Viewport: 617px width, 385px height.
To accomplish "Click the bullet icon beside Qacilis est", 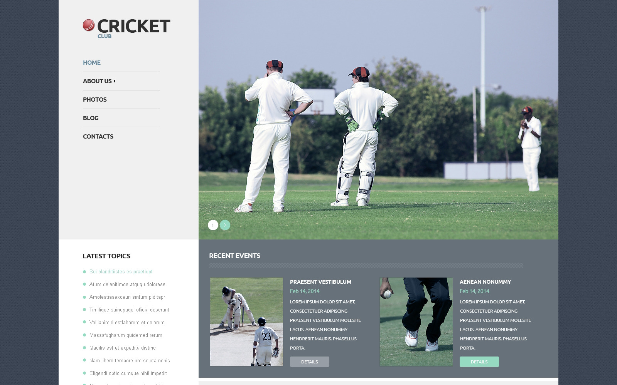I will [x=84, y=348].
